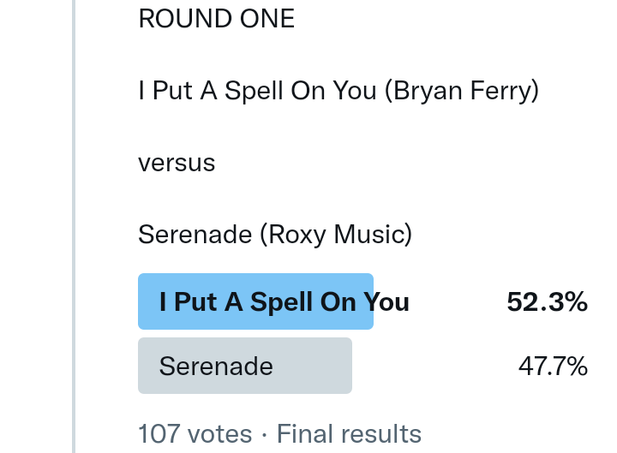Screen dimensions: 617x453
Task: Click the dot separator beside 107 votes
Action: pyautogui.click(x=264, y=434)
